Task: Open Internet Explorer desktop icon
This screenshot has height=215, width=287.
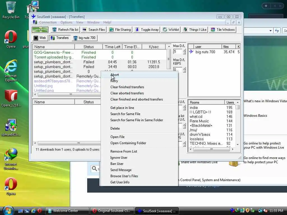Action: pyautogui.click(x=11, y=71)
